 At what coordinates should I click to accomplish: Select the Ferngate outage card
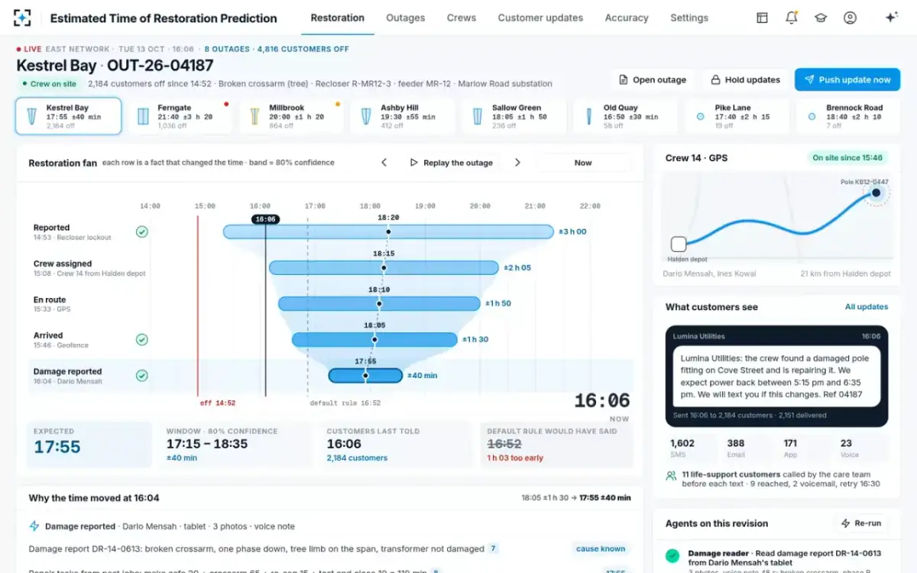pyautogui.click(x=180, y=116)
